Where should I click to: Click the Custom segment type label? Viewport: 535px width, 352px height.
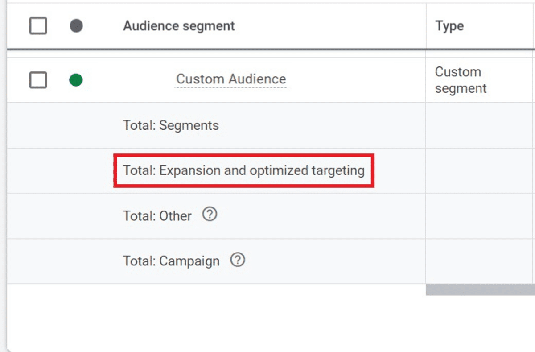point(460,79)
